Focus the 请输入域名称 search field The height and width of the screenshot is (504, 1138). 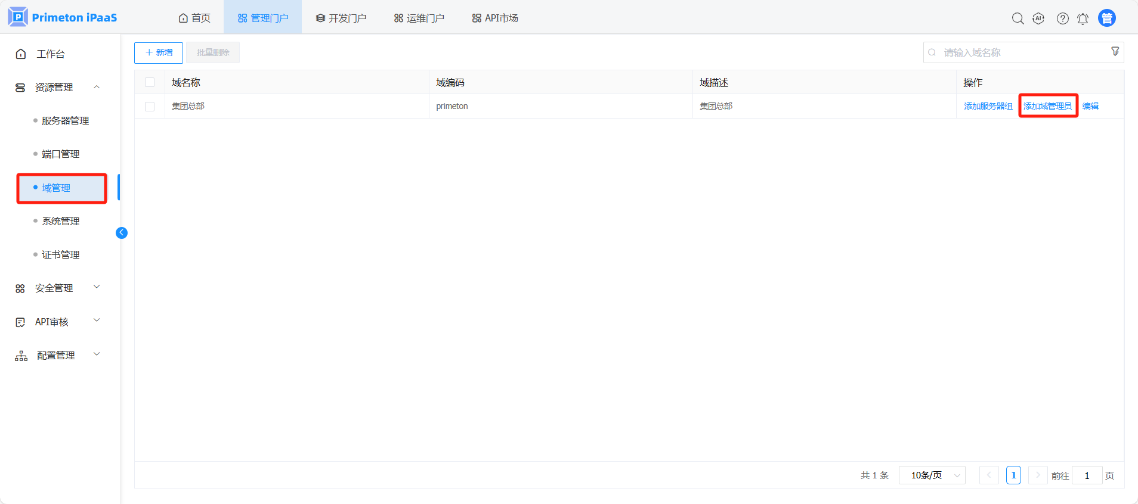point(1020,52)
